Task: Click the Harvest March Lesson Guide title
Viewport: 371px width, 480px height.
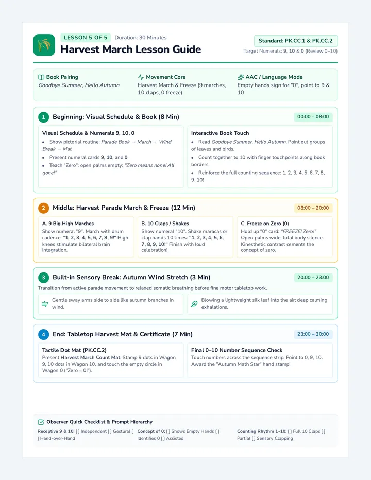Action: point(131,49)
